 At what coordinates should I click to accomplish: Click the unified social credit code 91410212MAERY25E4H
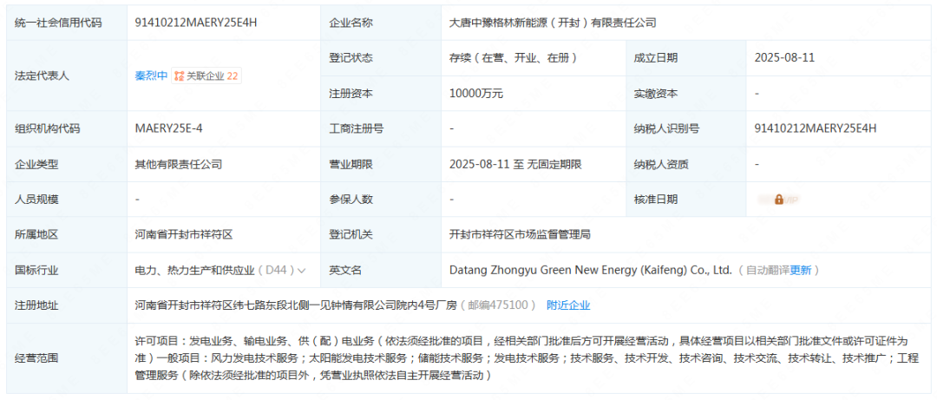point(196,23)
